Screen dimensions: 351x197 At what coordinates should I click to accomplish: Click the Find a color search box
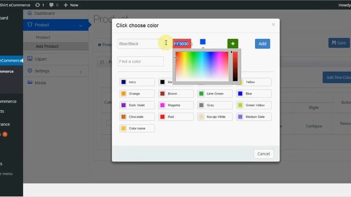pos(140,61)
